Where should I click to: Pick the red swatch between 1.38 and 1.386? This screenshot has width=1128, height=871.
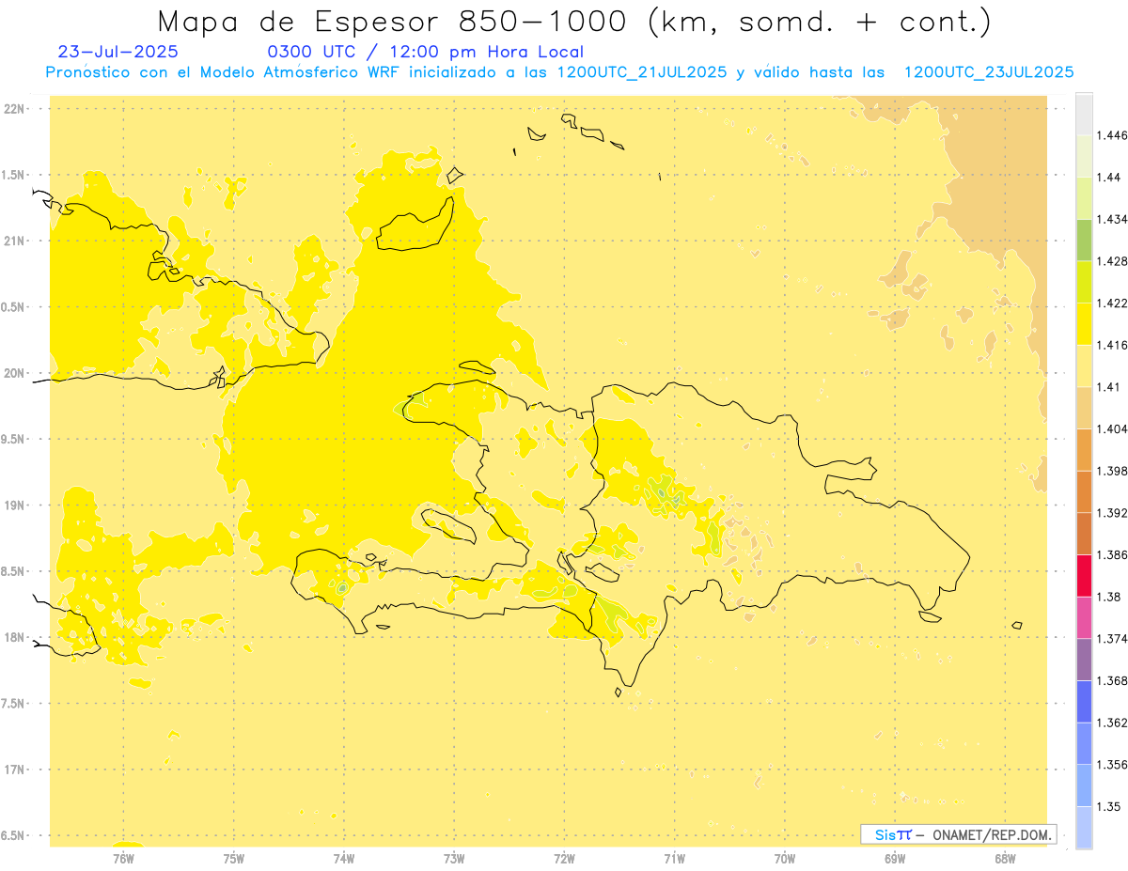coord(1083,575)
